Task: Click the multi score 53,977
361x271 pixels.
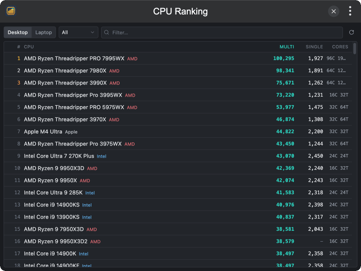Action: [x=285, y=107]
